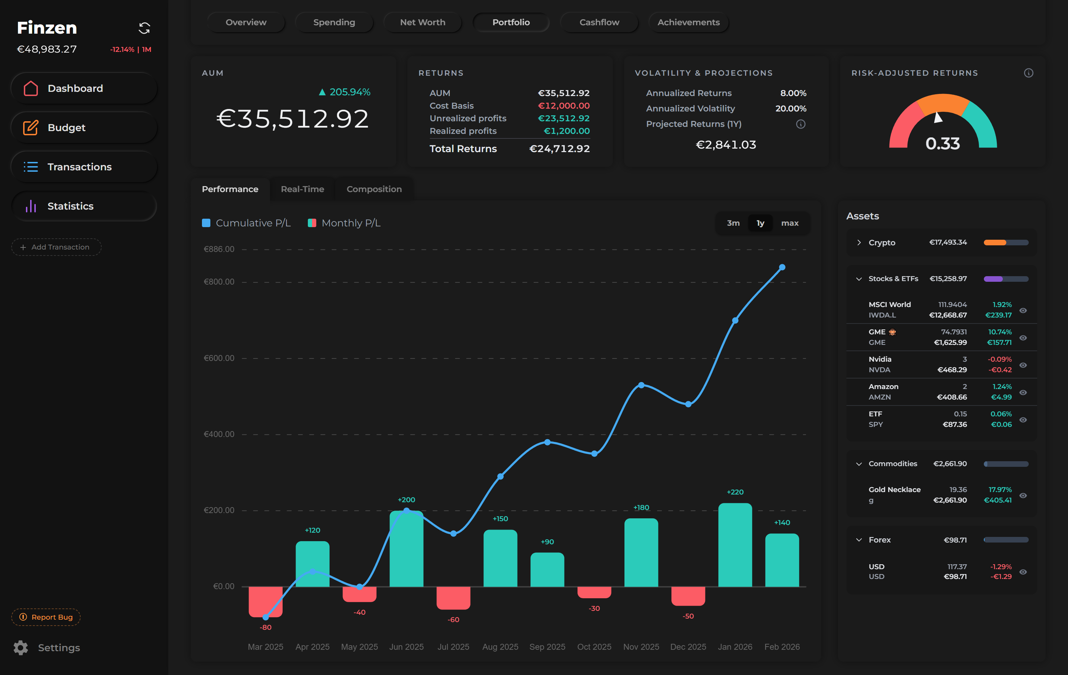Click the refresh icon next to Finzen logo
Screen dimensions: 1068x675
click(145, 28)
